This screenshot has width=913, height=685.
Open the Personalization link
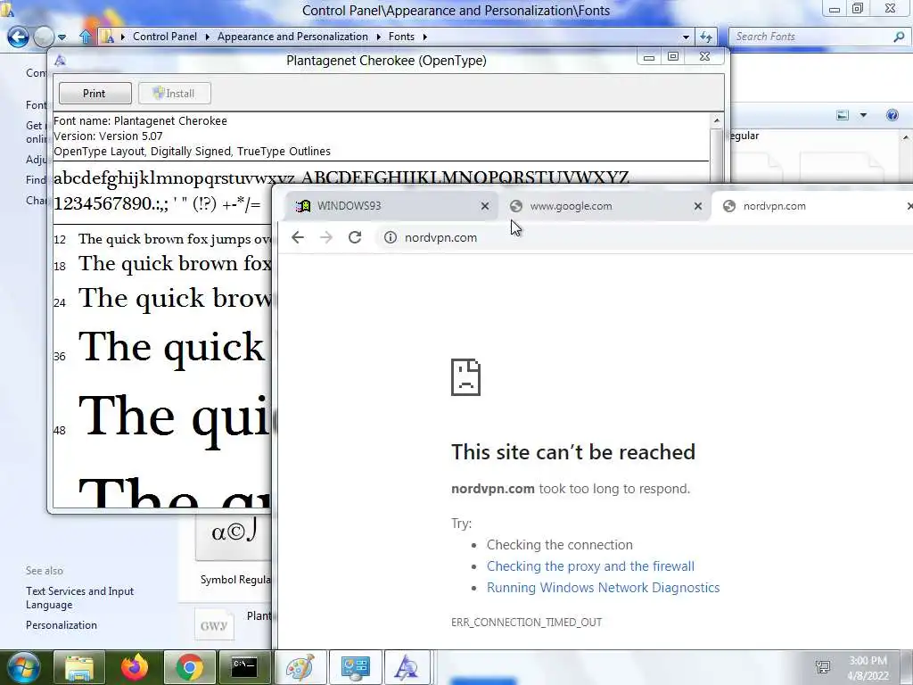pyautogui.click(x=62, y=625)
